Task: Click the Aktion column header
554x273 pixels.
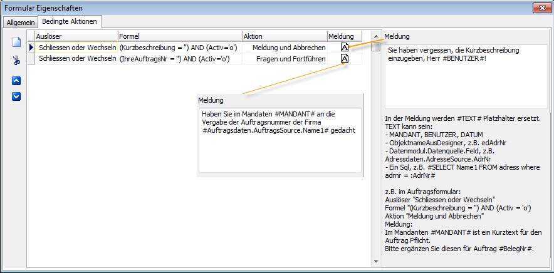Action: coord(283,36)
